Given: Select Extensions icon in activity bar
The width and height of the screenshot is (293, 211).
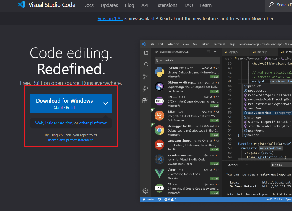Looking at the screenshot, I should tap(145, 100).
